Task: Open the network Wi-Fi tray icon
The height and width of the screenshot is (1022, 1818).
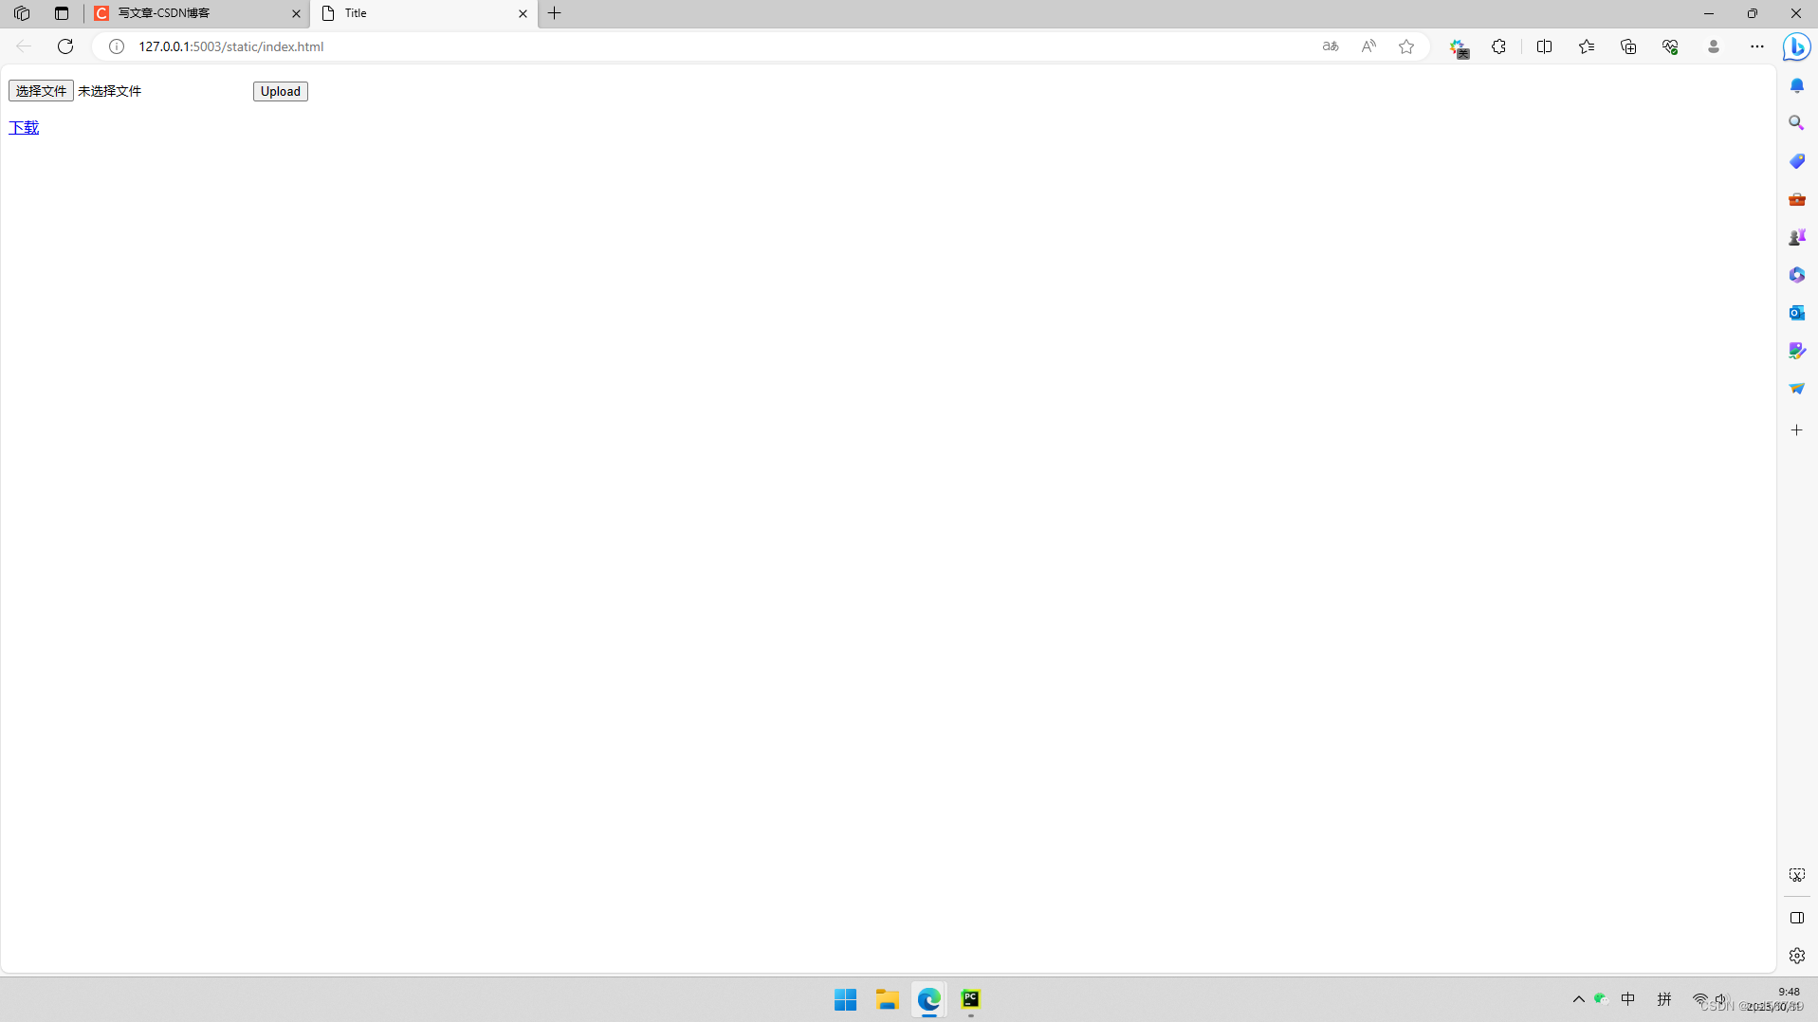Action: 1700,999
